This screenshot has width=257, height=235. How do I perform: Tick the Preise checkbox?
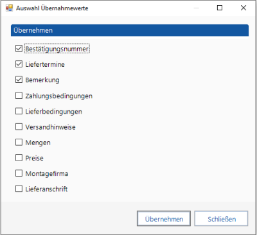click(x=19, y=158)
